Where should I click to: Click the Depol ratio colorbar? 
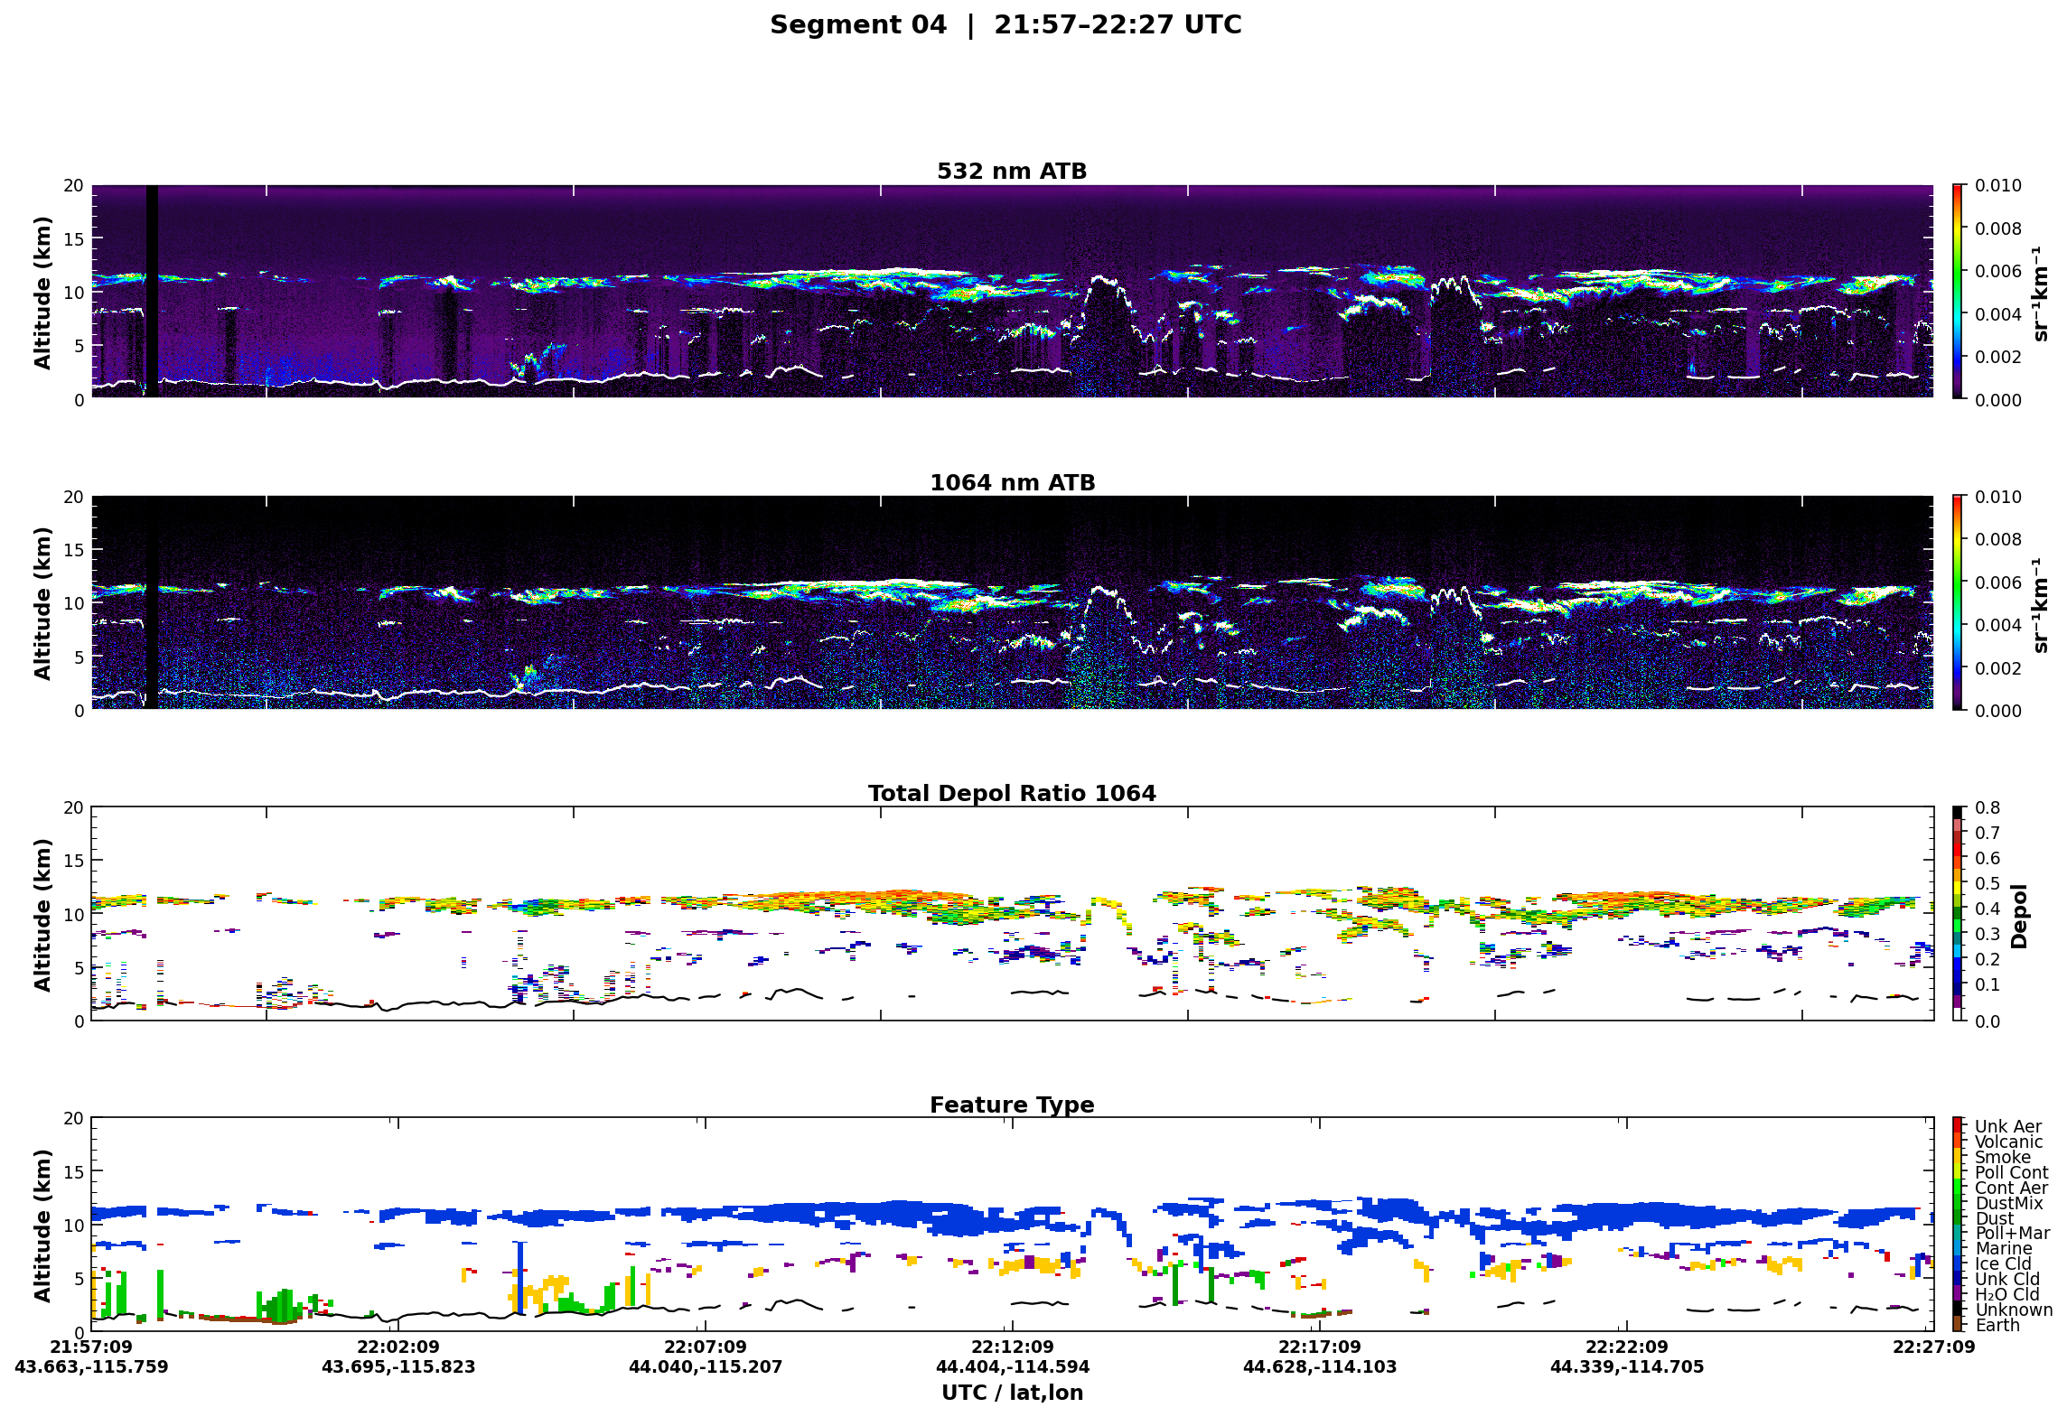pyautogui.click(x=1957, y=913)
